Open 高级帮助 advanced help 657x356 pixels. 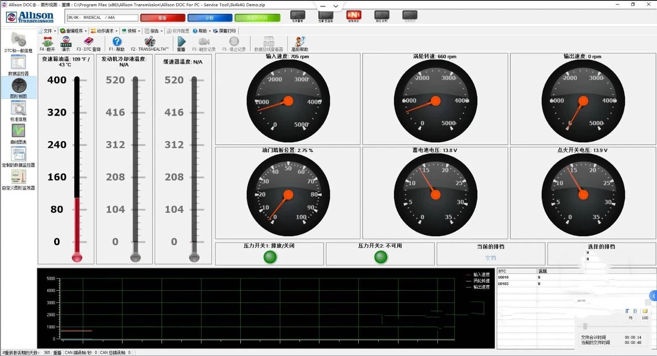300,44
